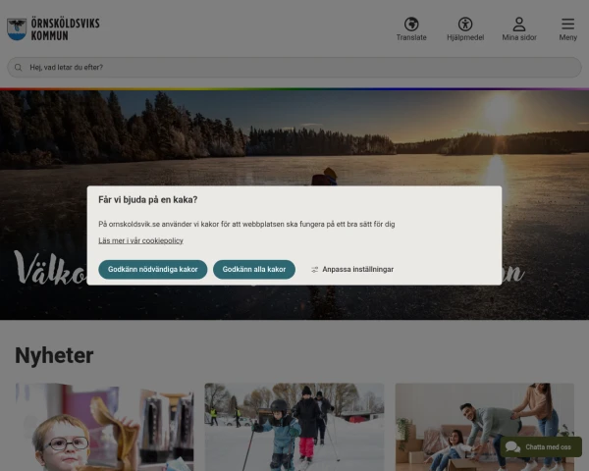
Task: Click the rainbow stripe below the search bar
Action: [x=294, y=89]
